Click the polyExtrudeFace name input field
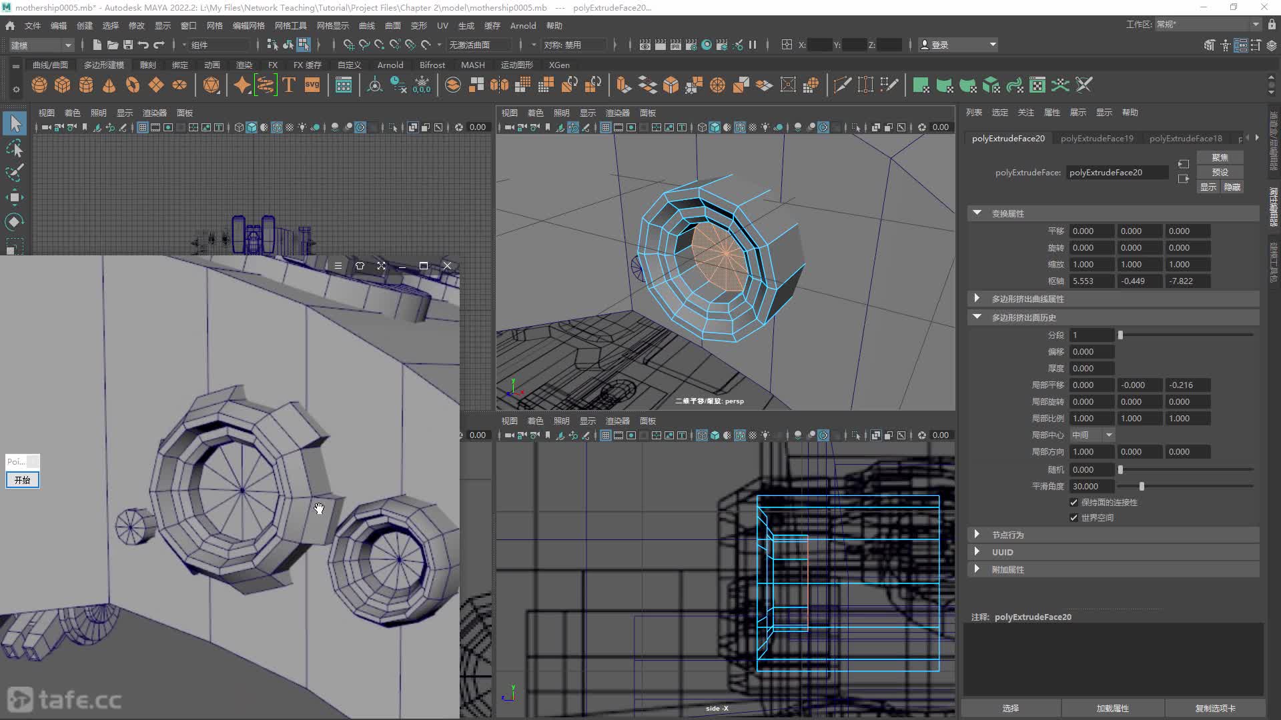 (1118, 173)
